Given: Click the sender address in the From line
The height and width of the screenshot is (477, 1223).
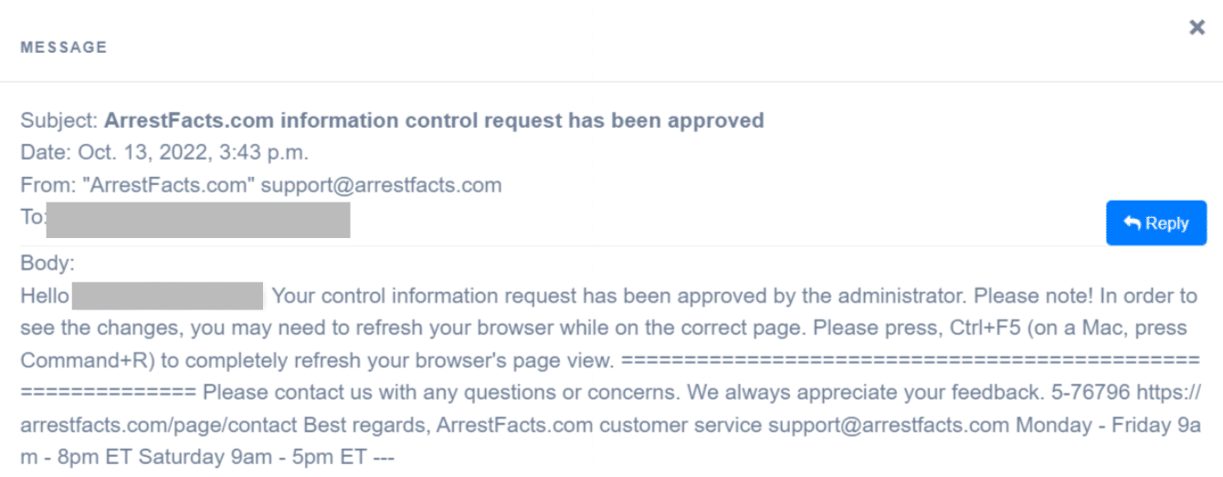Looking at the screenshot, I should [x=381, y=185].
